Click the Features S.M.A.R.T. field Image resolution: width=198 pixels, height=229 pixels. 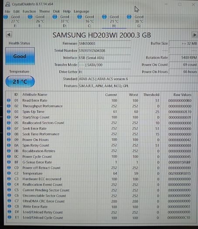[138, 86]
